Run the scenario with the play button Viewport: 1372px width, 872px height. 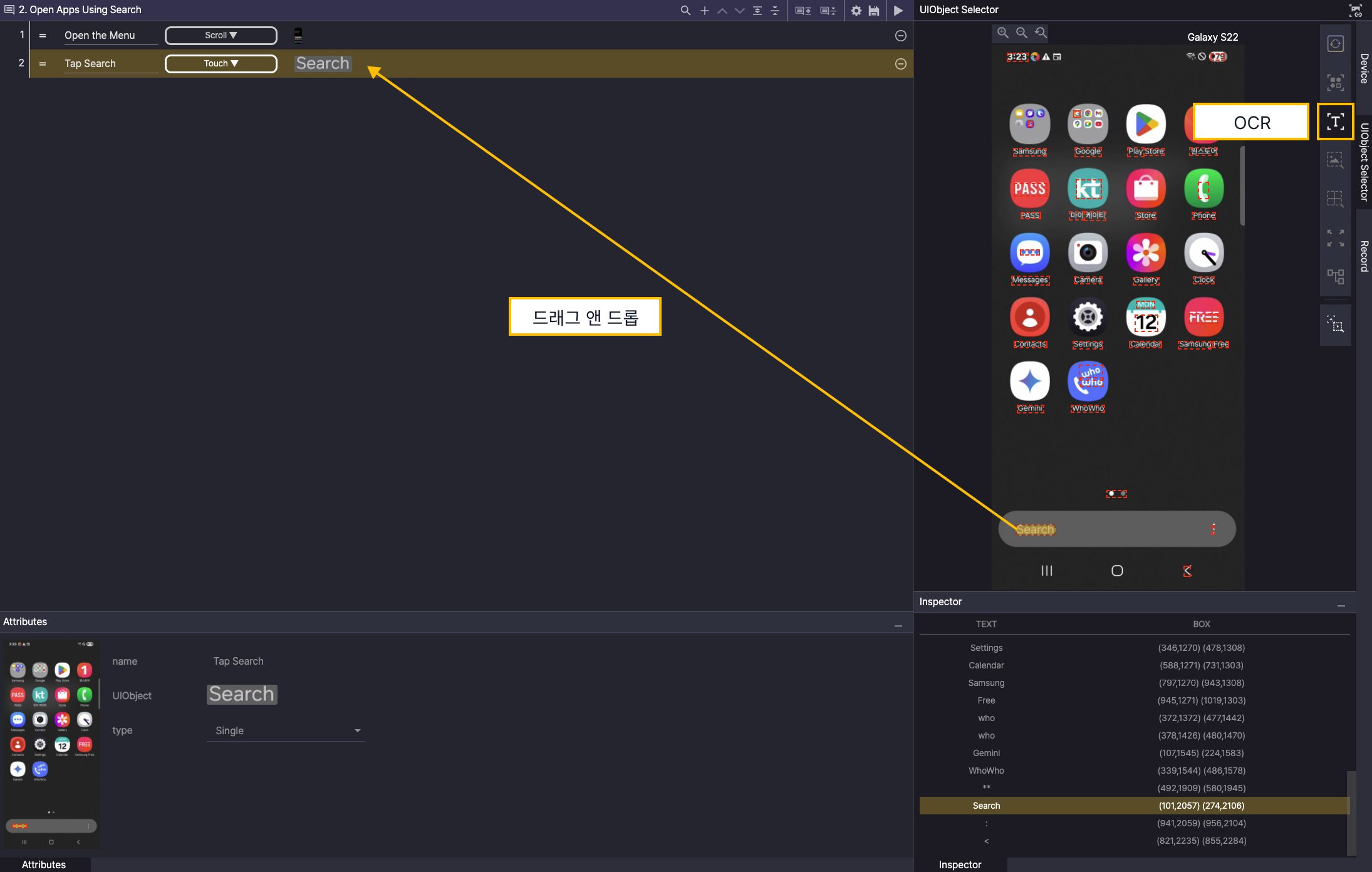click(898, 10)
